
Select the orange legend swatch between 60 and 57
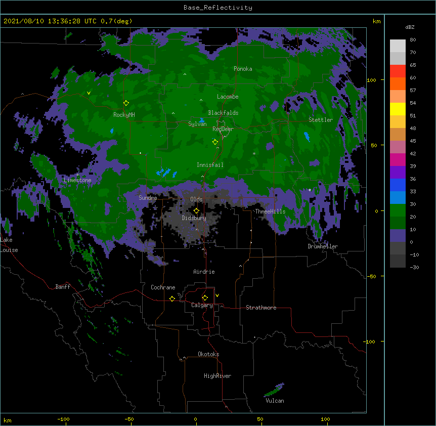click(398, 83)
